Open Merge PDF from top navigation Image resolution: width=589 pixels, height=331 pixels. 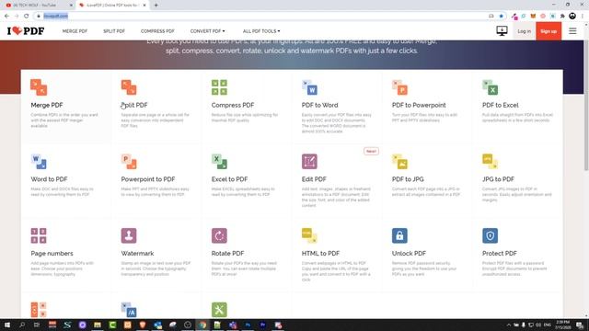pyautogui.click(x=75, y=31)
